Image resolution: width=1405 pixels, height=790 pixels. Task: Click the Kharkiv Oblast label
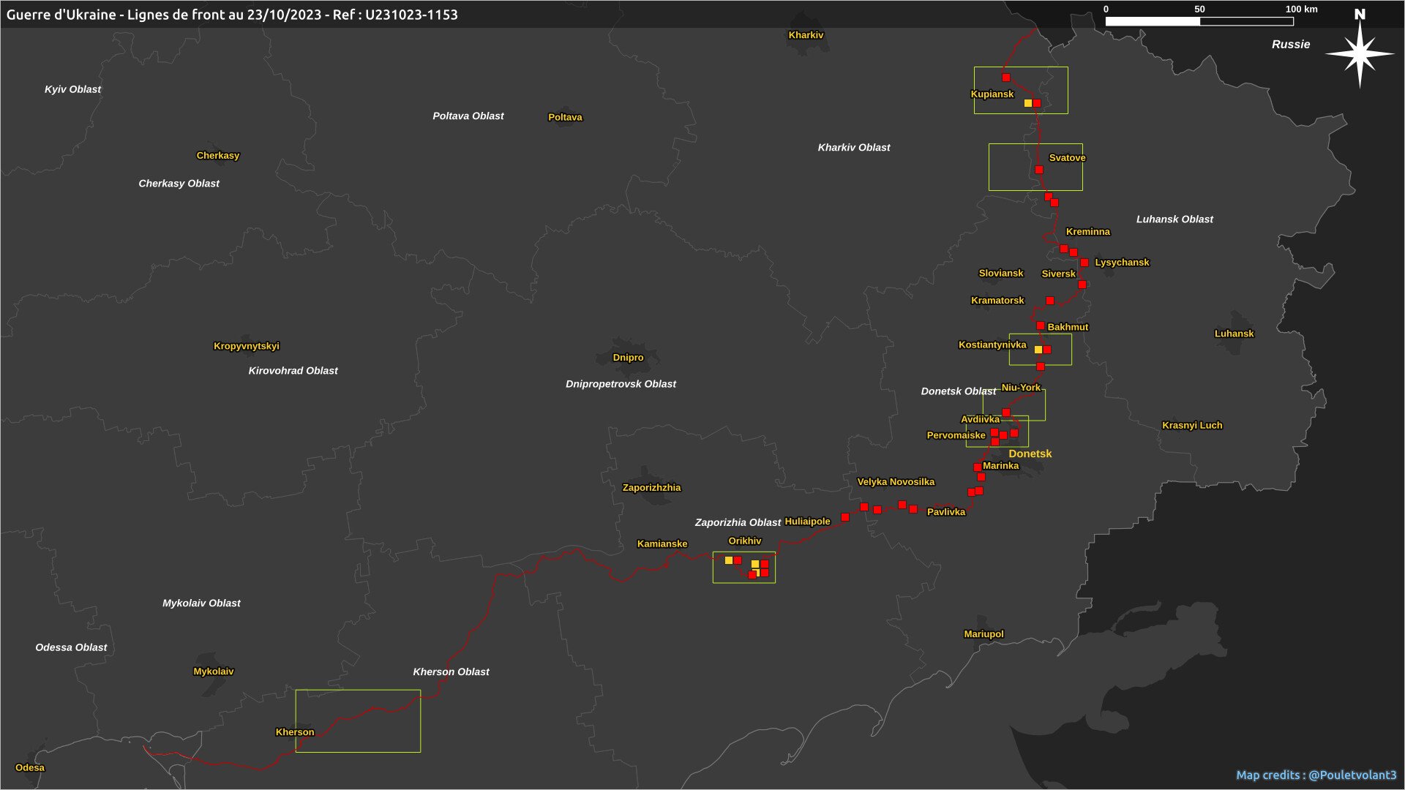point(854,148)
